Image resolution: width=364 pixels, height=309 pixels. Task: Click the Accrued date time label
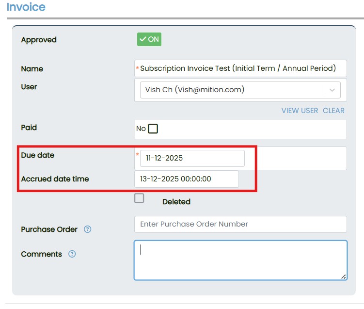[x=55, y=179]
